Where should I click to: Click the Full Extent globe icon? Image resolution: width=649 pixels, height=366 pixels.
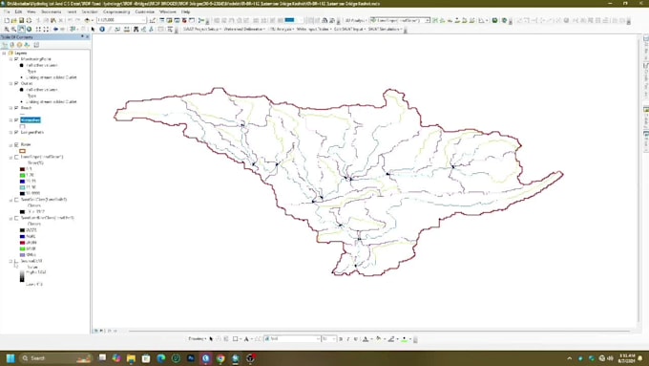pyautogui.click(x=29, y=30)
